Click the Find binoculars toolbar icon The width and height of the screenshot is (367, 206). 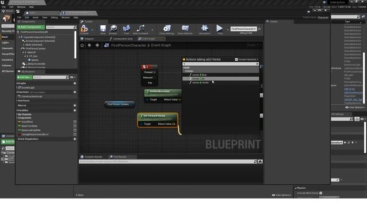tap(126, 29)
